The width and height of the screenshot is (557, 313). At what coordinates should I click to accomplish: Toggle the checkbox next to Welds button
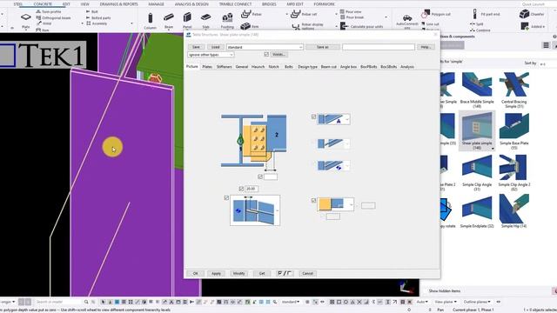[266, 54]
